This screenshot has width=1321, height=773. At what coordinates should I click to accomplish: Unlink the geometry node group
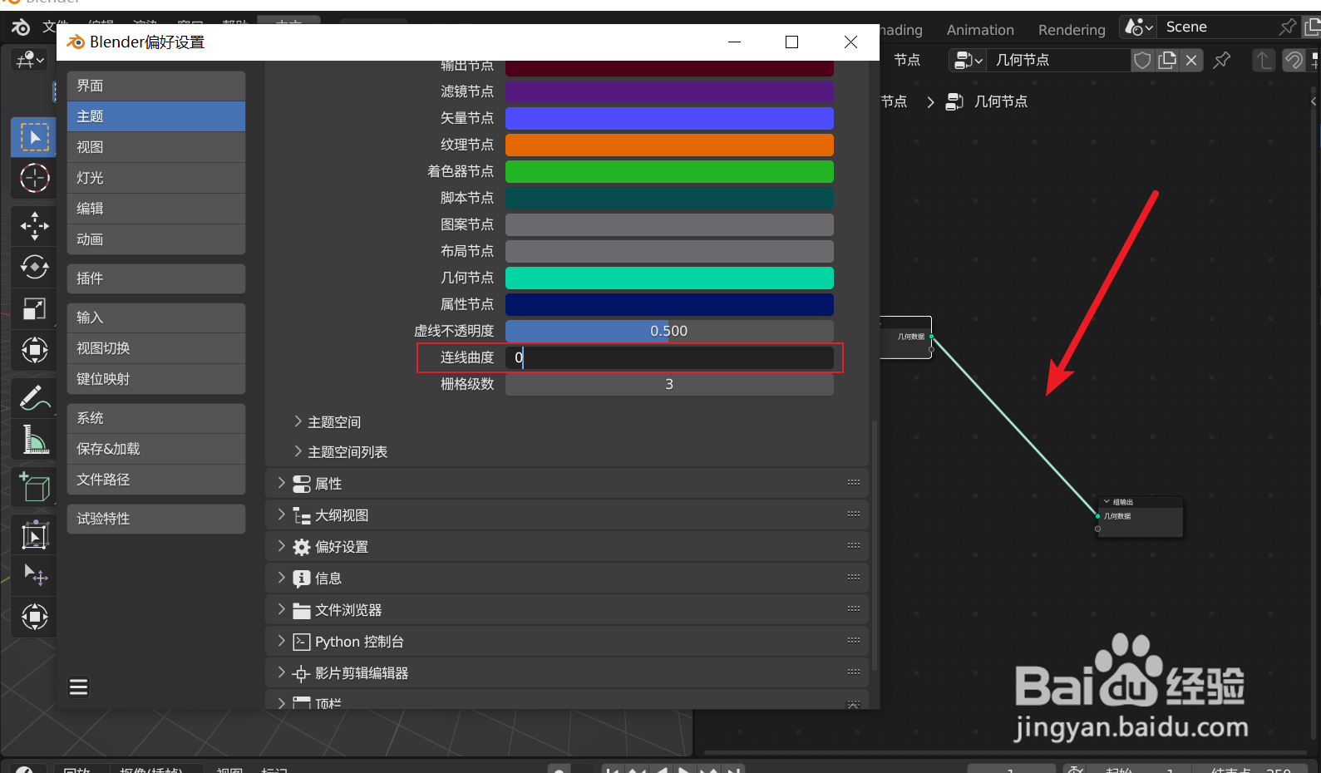1191,60
